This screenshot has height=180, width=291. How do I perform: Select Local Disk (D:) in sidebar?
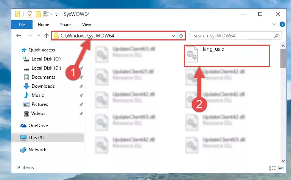pyautogui.click(x=46, y=68)
